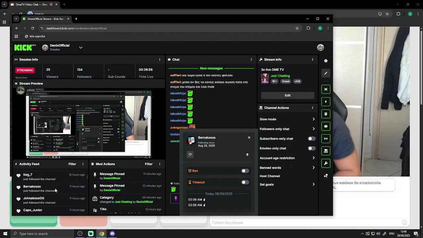Toggle the Stream Preview widget sidebar icon

[326, 89]
